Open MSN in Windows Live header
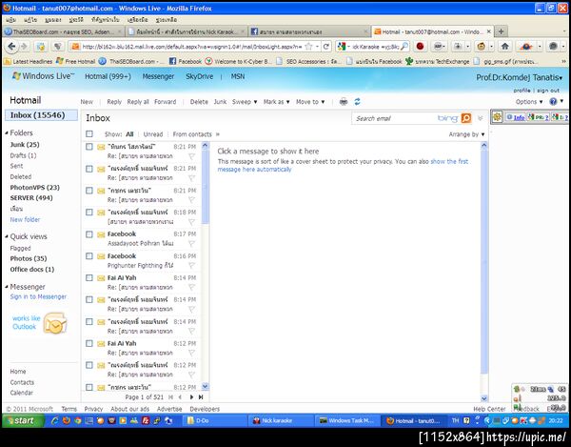Viewport: 571px width, 447px height. pos(237,76)
